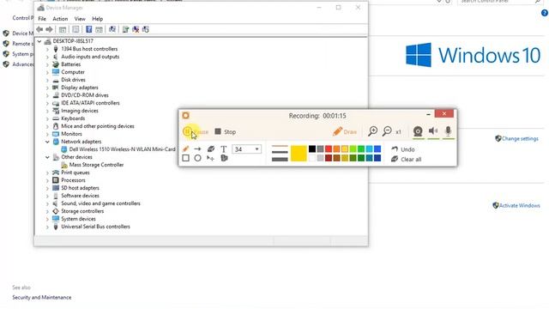Click the zoom out magnifier icon
Viewport: 549px width, 309px height.
click(x=387, y=131)
